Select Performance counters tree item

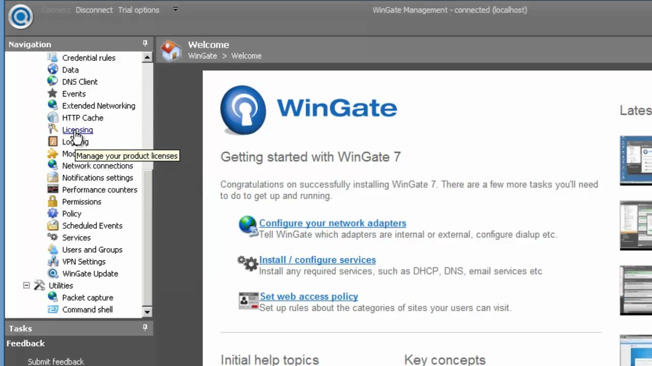pyautogui.click(x=100, y=190)
